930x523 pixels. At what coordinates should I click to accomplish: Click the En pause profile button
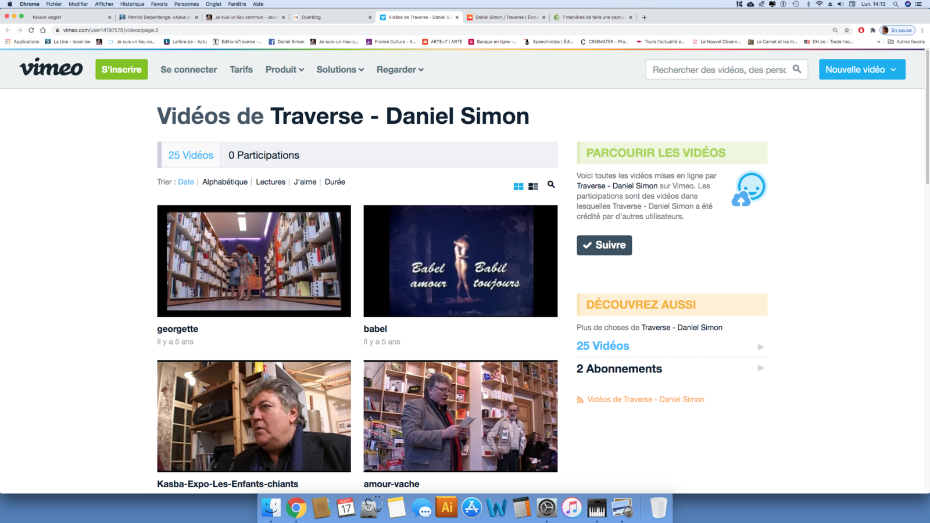click(897, 30)
